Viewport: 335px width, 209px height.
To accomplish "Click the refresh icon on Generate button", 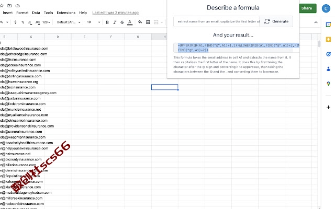I will click(x=267, y=21).
